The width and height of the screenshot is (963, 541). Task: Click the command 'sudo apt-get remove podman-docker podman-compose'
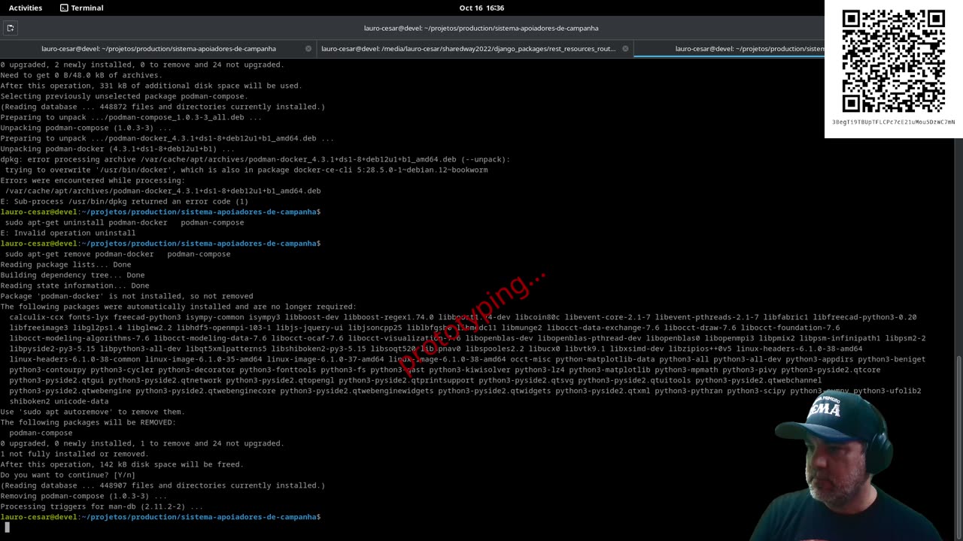coord(117,254)
